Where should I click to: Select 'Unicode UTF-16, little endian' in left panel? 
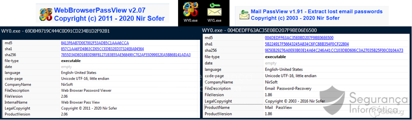point(85,79)
